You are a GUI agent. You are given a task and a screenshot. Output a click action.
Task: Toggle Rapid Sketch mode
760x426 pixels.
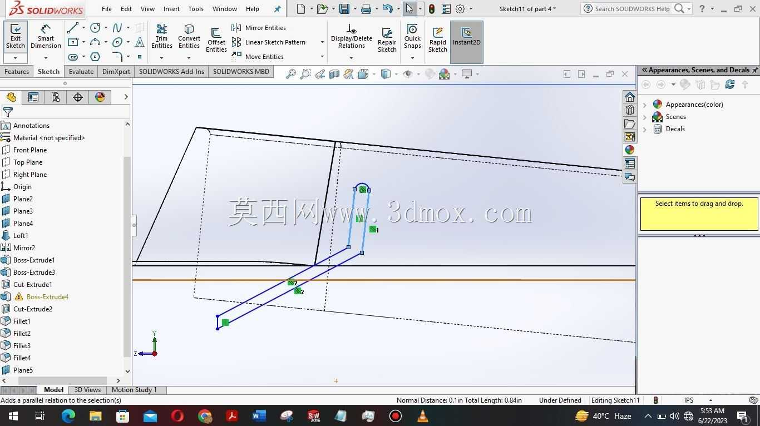coord(438,40)
